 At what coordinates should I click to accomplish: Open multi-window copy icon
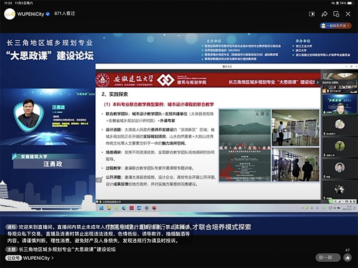(336, 14)
